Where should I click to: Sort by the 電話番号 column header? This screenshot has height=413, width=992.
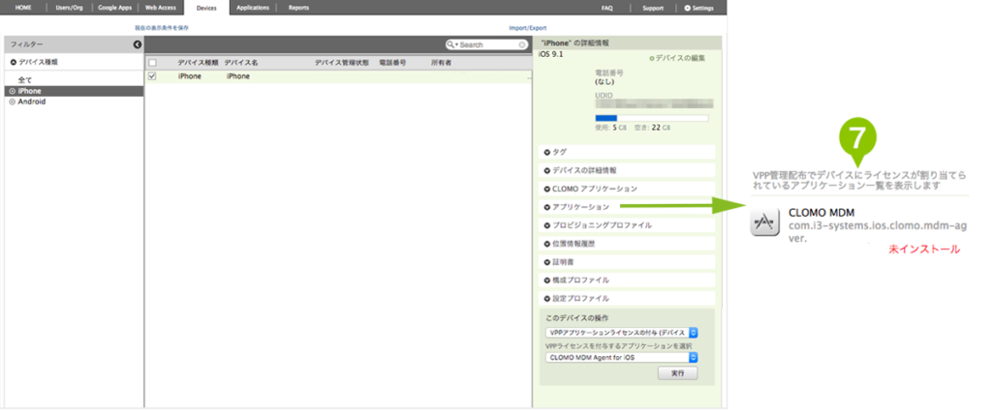pyautogui.click(x=392, y=63)
